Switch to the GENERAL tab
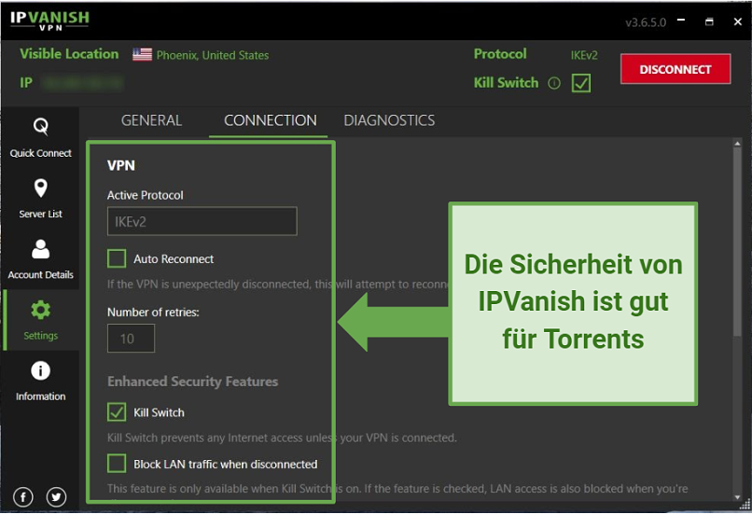The height and width of the screenshot is (514, 752). click(151, 120)
